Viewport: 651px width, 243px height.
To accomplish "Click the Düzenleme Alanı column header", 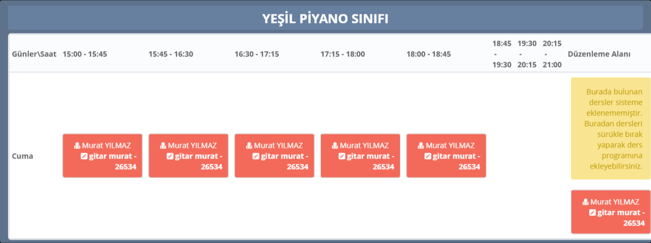I will click(x=599, y=54).
